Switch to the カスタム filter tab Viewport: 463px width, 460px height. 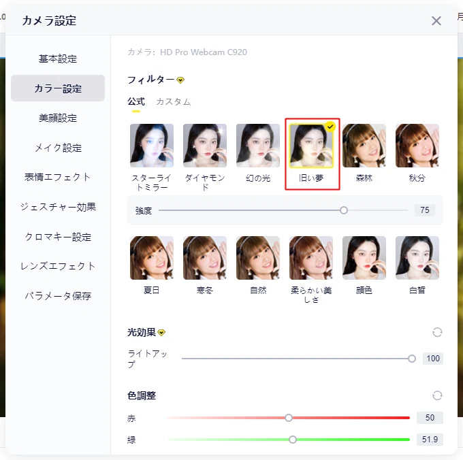(x=174, y=102)
